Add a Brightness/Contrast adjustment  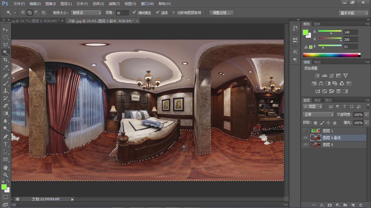coord(317,76)
